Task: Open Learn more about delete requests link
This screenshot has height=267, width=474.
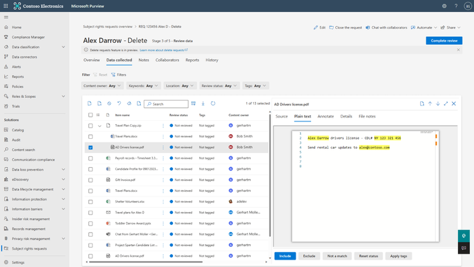Action: coord(164,50)
